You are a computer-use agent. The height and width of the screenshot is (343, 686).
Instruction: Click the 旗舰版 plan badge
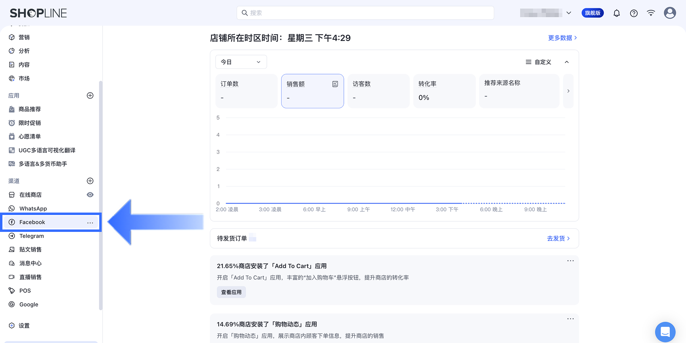click(592, 13)
